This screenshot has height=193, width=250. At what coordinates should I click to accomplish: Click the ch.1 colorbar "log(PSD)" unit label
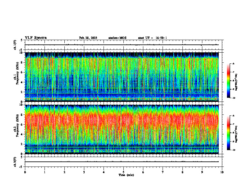(236, 82)
